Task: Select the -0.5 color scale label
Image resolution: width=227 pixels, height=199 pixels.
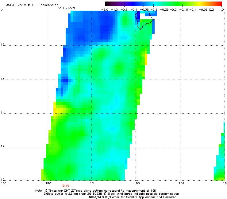Action: pos(124,10)
